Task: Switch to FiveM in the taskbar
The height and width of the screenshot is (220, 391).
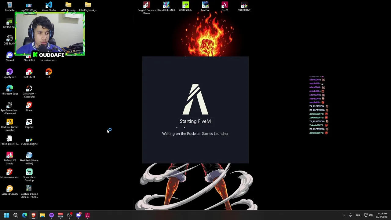Action: point(87,215)
